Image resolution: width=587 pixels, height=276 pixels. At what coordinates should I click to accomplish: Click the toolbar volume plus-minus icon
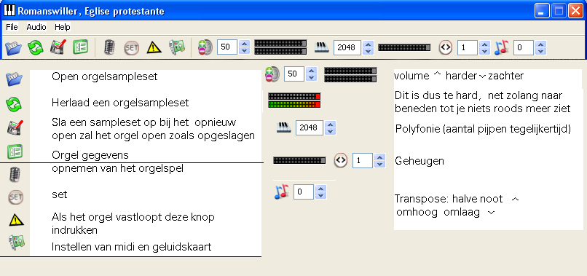(x=205, y=47)
